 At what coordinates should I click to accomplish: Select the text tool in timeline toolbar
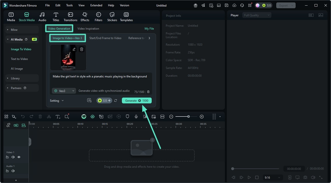pyautogui.click(x=58, y=116)
